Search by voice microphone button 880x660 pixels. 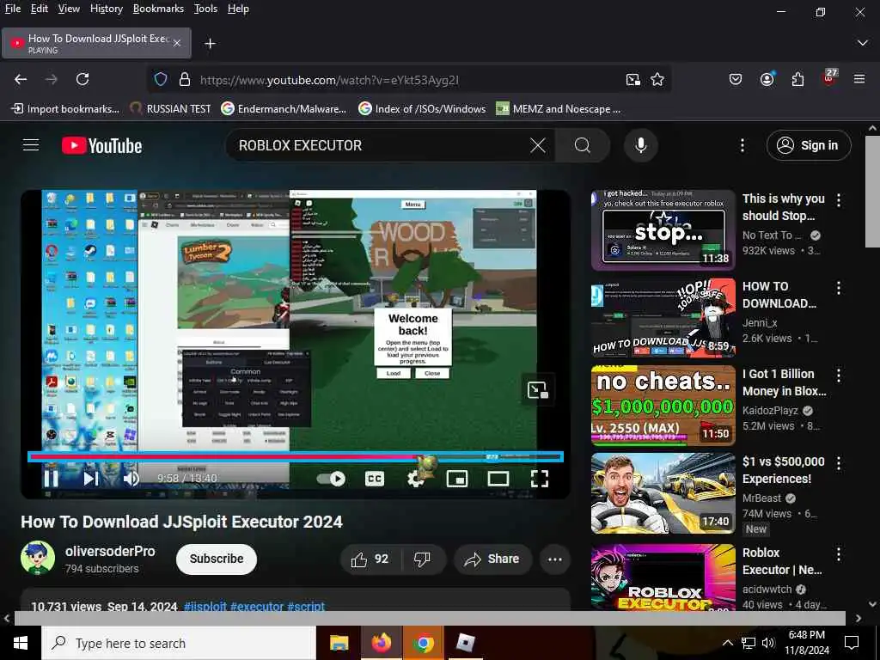coord(640,145)
